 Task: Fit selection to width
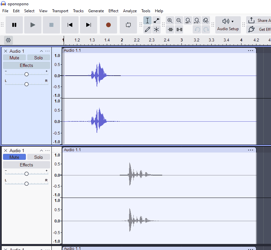point(188,21)
